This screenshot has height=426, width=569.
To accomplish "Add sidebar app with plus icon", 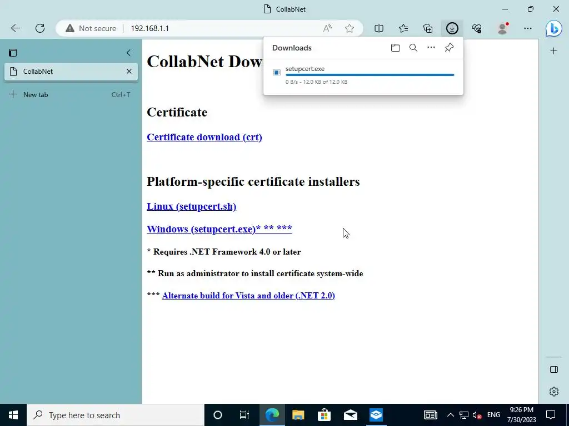I will 554,51.
